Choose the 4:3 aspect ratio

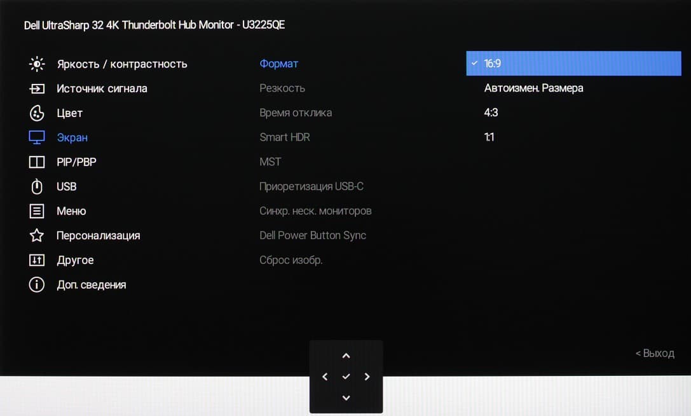tap(491, 113)
